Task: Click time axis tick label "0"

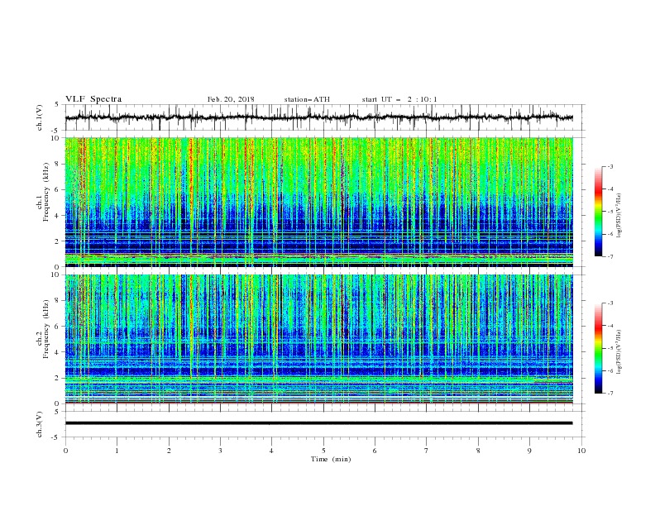Action: point(65,451)
